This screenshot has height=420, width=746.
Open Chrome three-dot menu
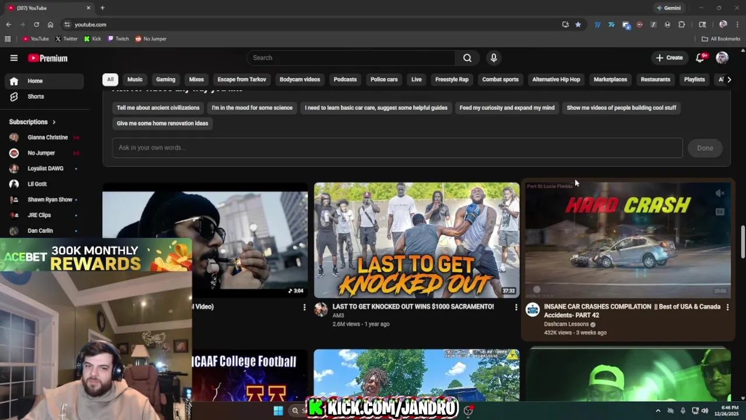tap(737, 24)
